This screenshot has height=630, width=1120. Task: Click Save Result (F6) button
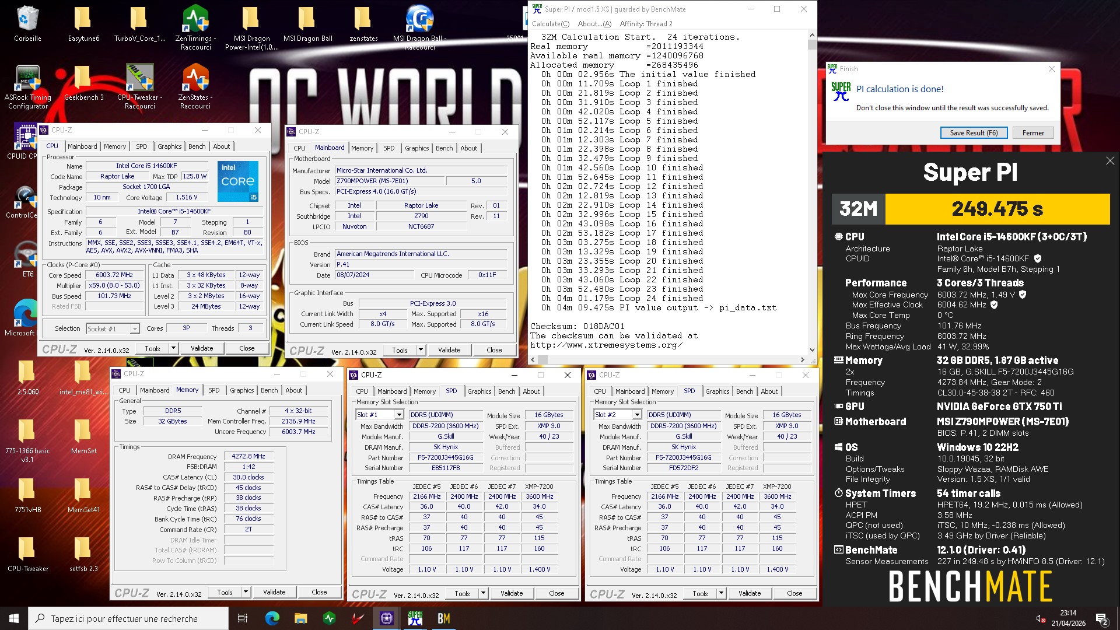974,133
